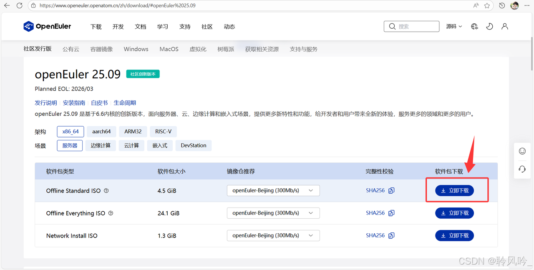Open the 学习 menu
The image size is (534, 270).
pos(163,27)
